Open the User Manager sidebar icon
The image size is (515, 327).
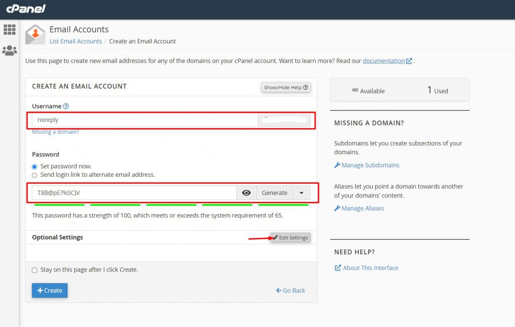(10, 51)
